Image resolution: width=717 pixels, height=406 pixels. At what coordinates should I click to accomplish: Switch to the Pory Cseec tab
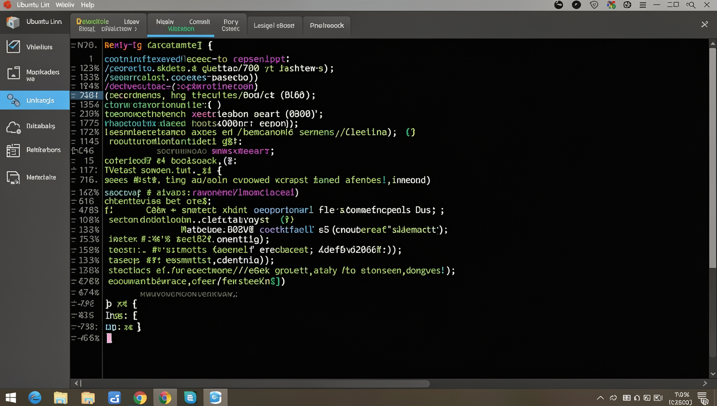pos(231,25)
